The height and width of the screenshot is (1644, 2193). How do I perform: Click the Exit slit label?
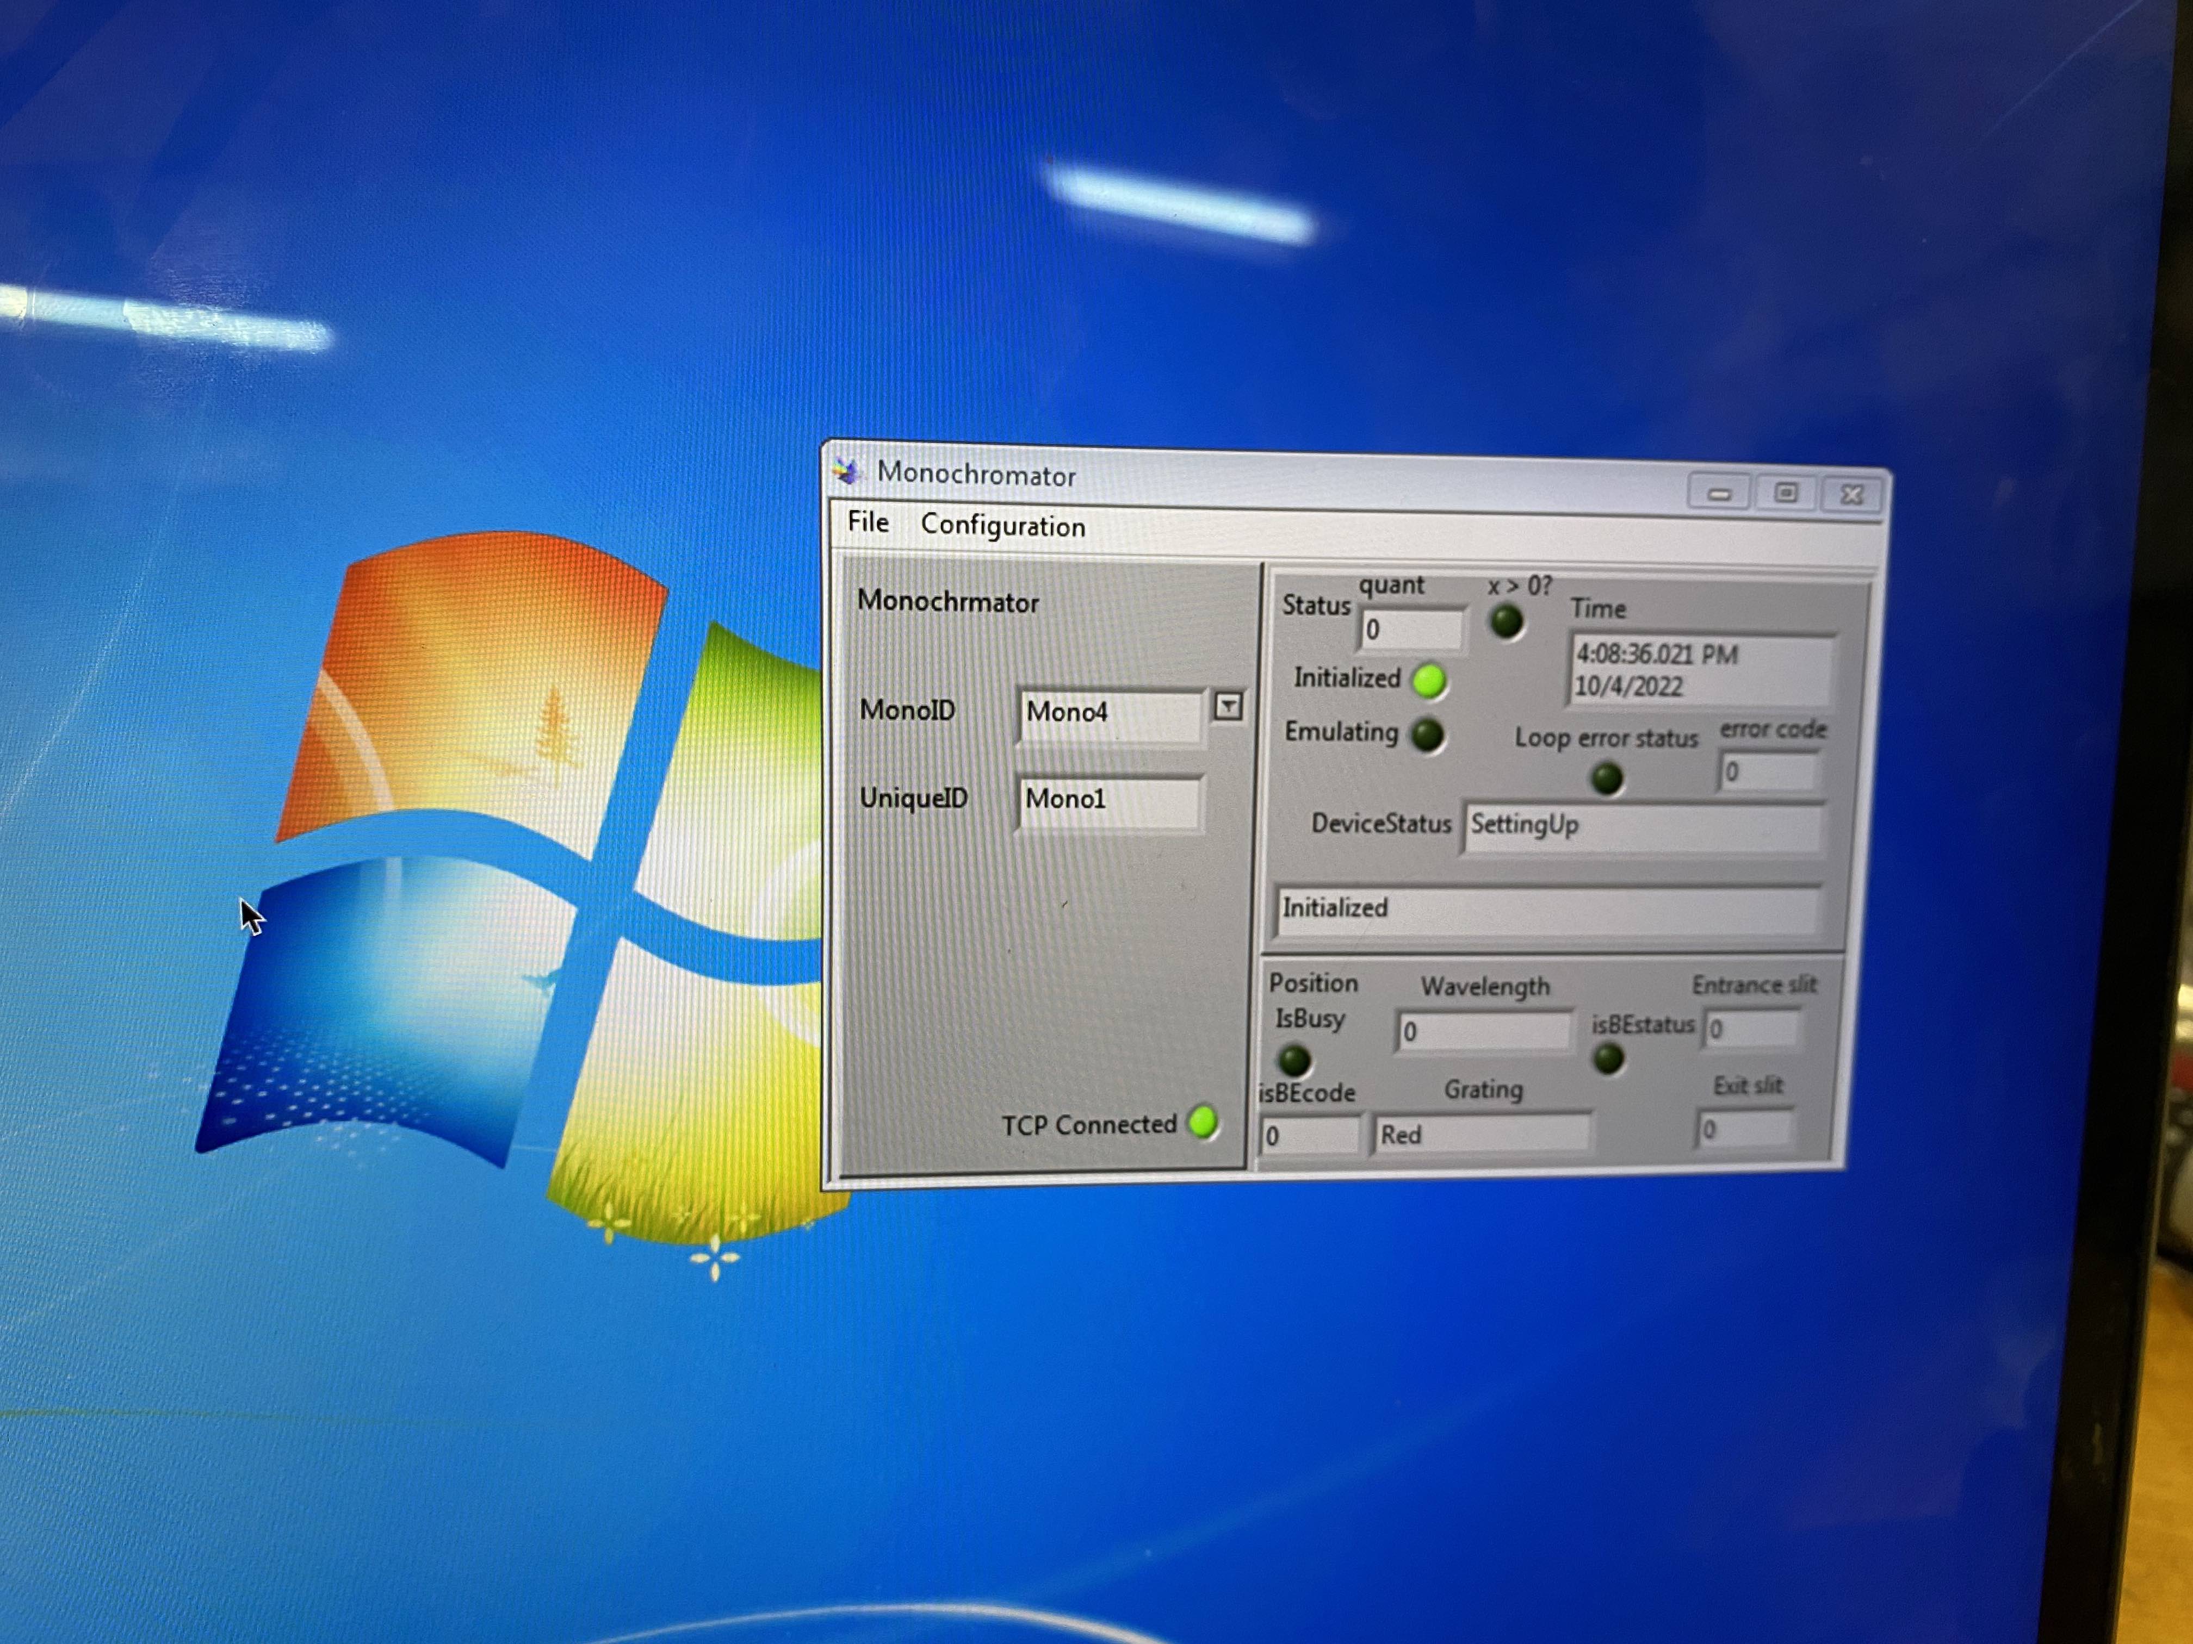coord(1748,1085)
